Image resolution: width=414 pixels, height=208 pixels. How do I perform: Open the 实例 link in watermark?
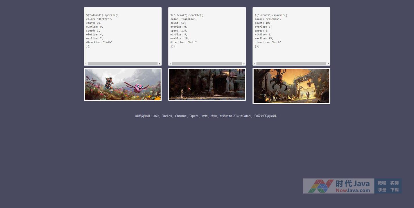pyautogui.click(x=394, y=183)
